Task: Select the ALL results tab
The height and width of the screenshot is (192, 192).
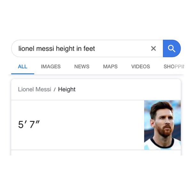Action: click(22, 67)
